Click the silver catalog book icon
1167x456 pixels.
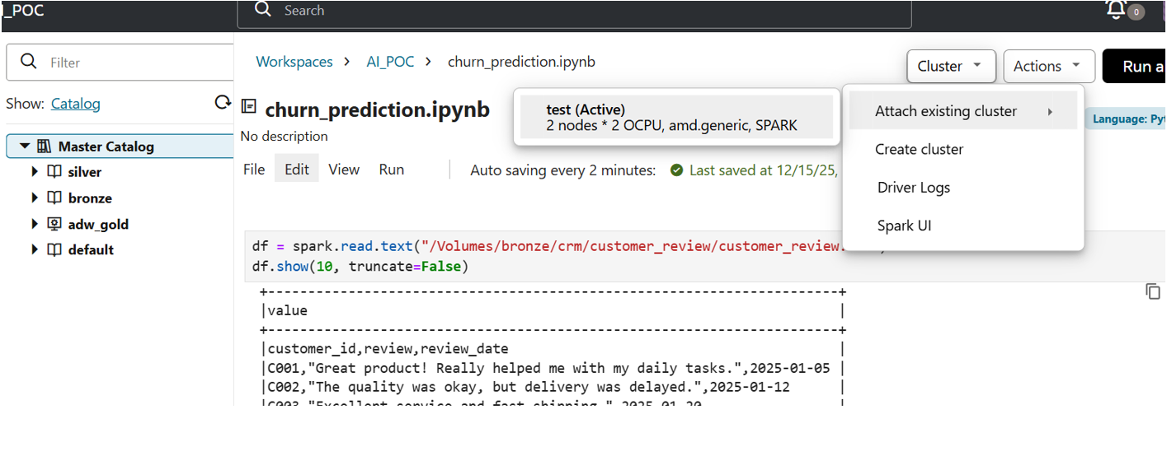[x=54, y=172]
